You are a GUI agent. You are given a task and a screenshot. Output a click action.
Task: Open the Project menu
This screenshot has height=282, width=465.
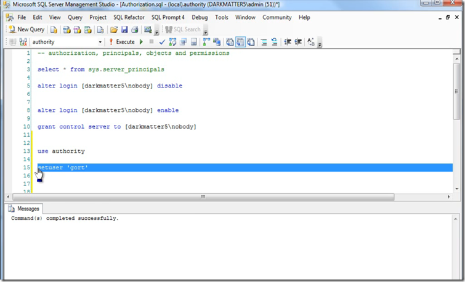click(98, 17)
